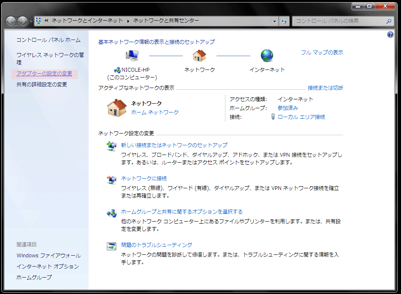This screenshot has height=294, width=401.
Task: Click the 参加済み homegroup link
Action: point(288,108)
